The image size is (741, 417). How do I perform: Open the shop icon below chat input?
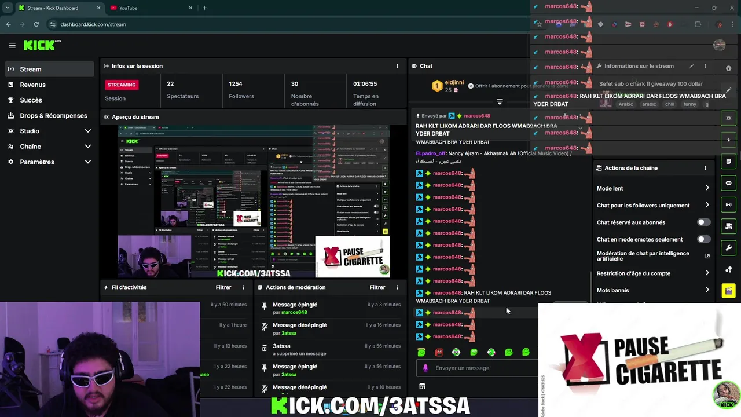[422, 386]
